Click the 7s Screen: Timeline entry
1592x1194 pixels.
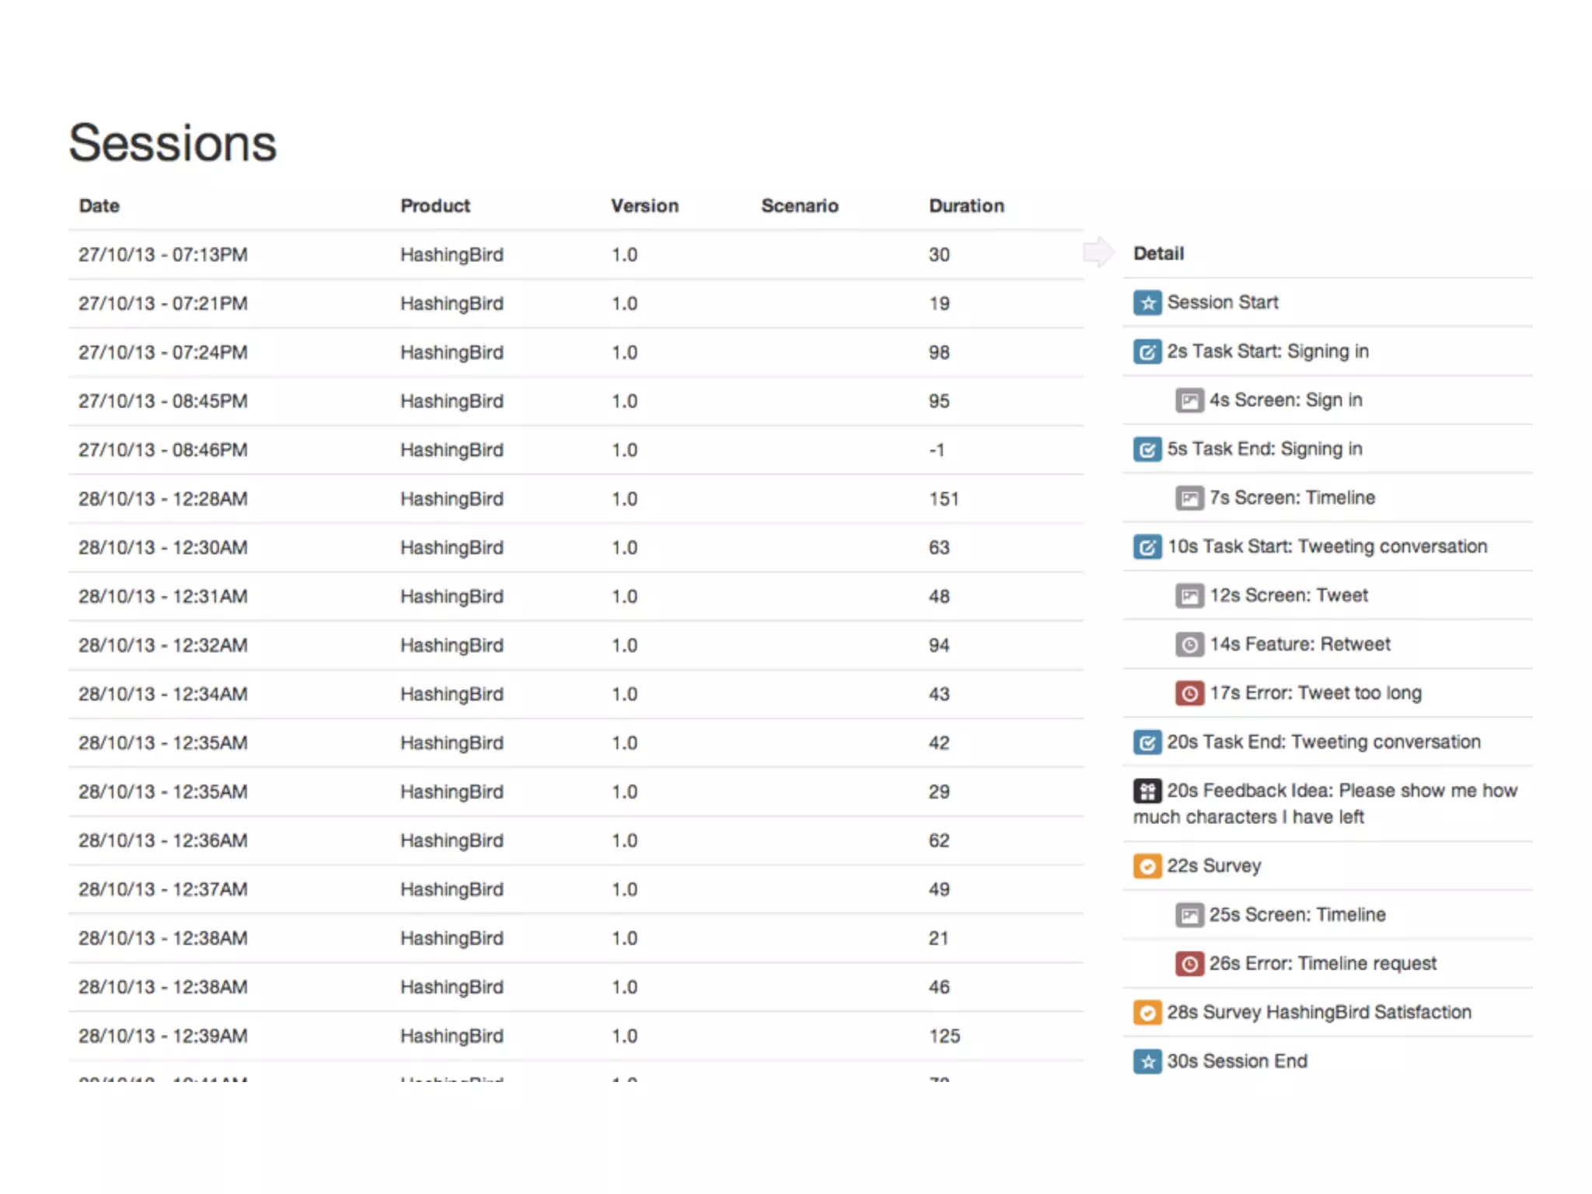[x=1291, y=497]
